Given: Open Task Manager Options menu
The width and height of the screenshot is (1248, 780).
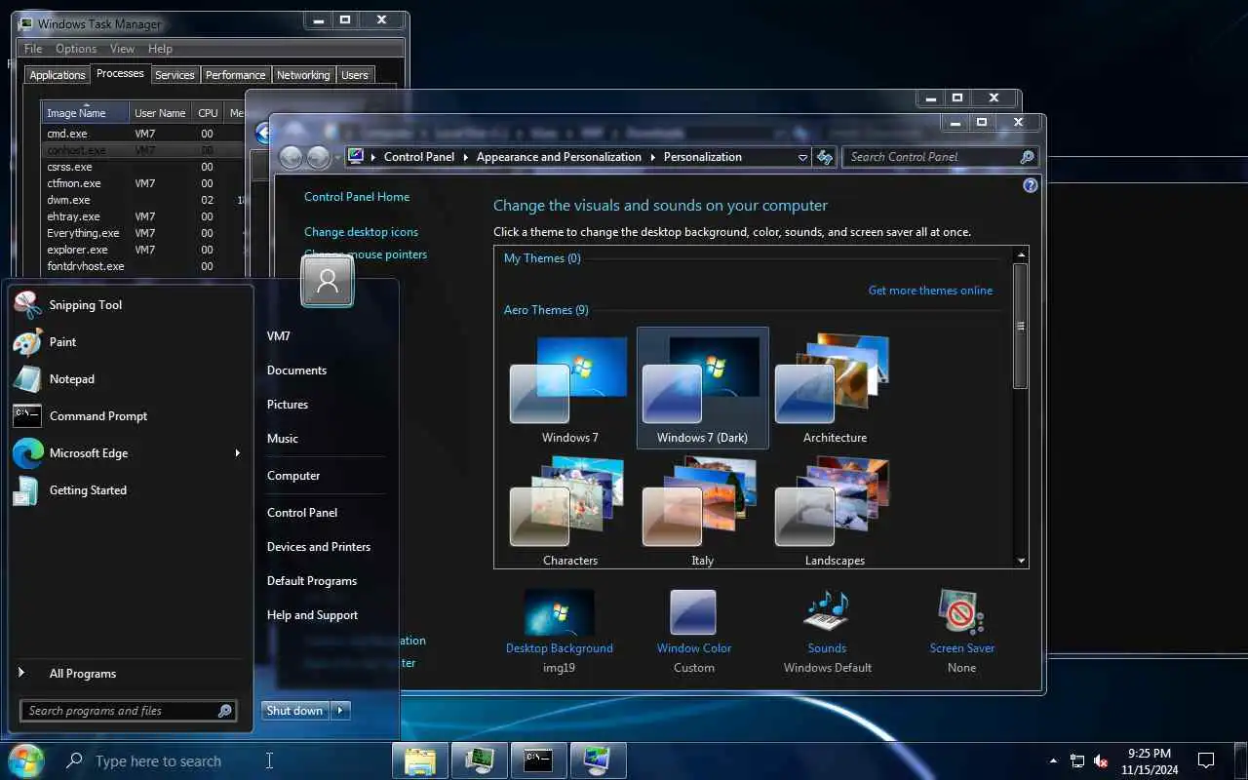Looking at the screenshot, I should tap(76, 49).
